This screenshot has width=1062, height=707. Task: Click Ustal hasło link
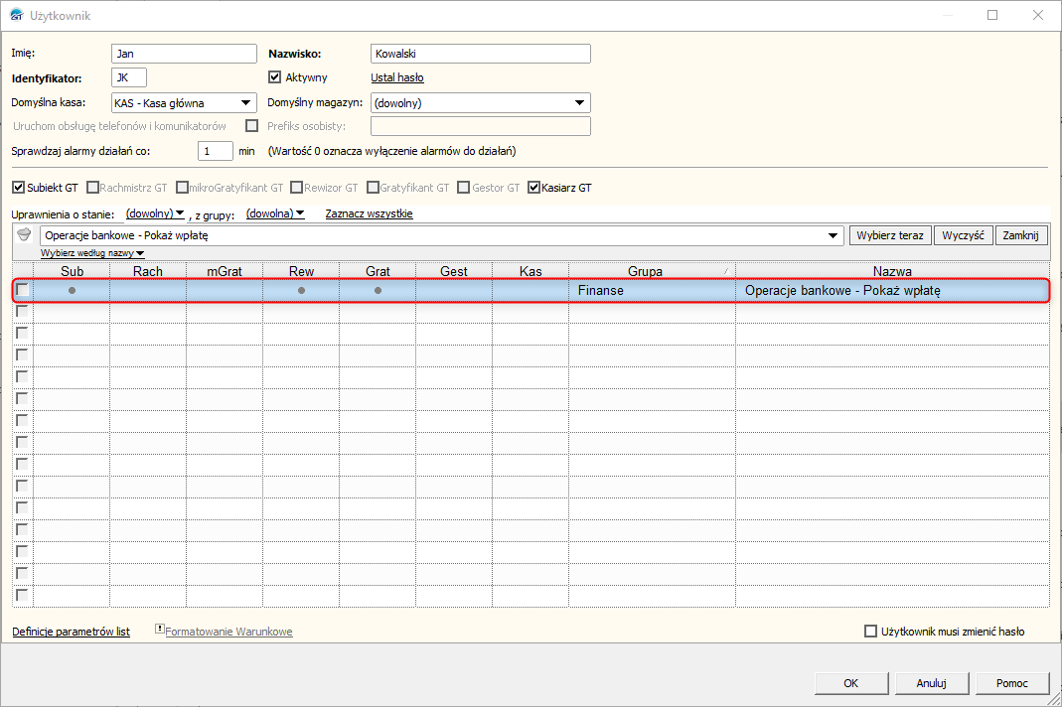point(397,77)
